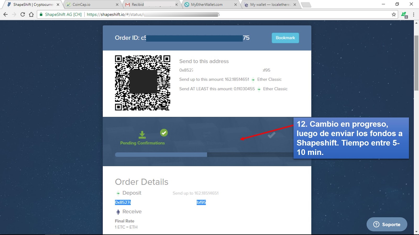Viewport: 419px width, 235px height.
Task: Click the scrollbar up arrow
Action: pyautogui.click(x=416, y=23)
